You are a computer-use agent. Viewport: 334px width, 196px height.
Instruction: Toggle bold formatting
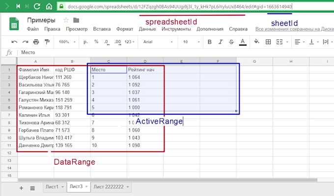[x=209, y=42]
